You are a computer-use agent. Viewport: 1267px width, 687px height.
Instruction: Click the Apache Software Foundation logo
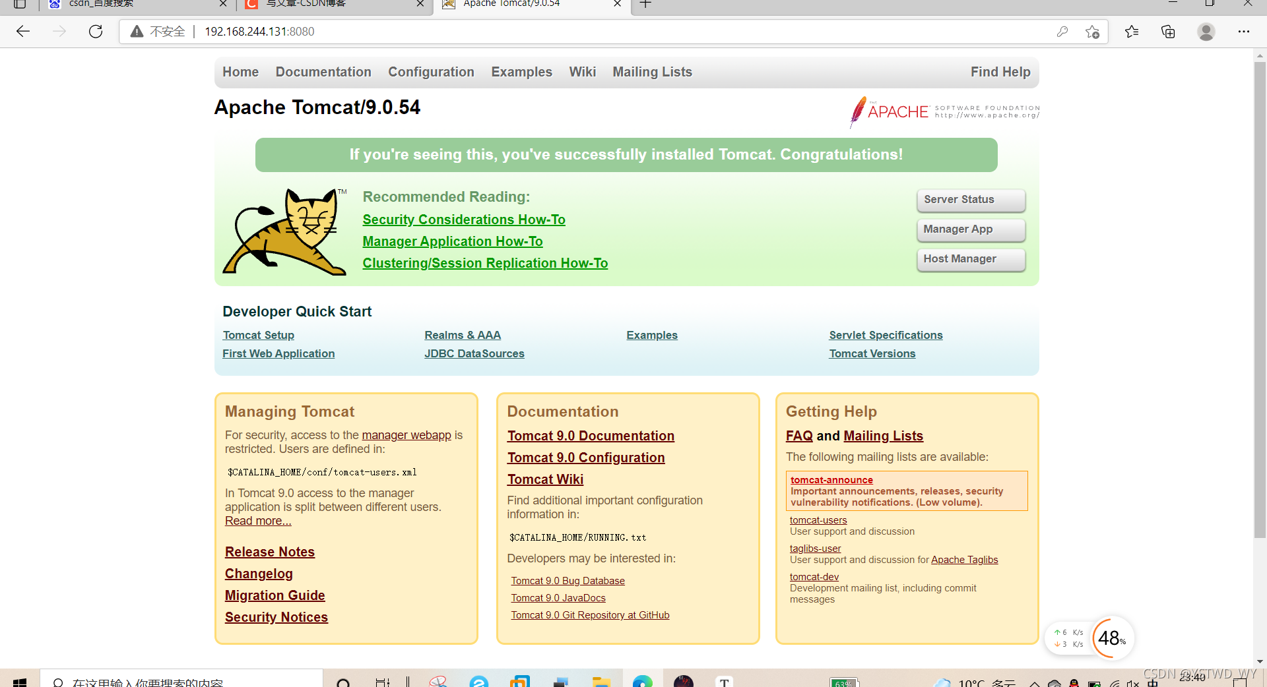coord(944,111)
